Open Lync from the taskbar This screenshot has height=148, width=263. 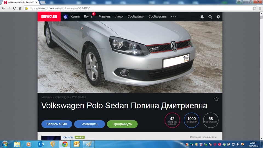41,144
